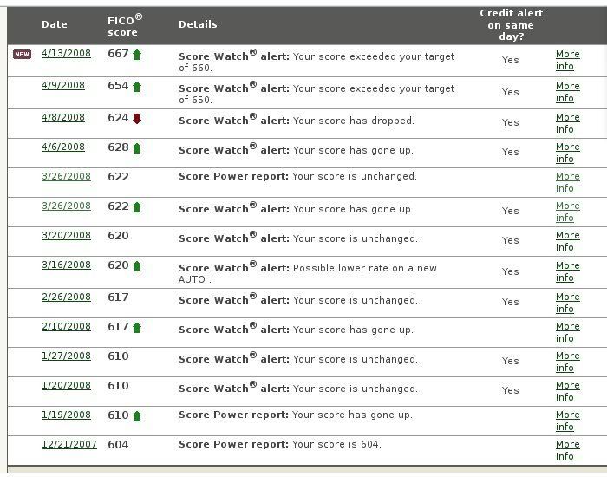The image size is (607, 477).
Task: Open the 2/26/2008 date link
Action: pyautogui.click(x=66, y=297)
